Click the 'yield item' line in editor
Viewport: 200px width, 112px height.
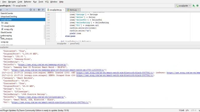(x=75, y=34)
